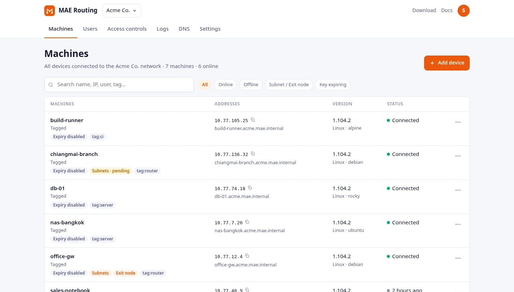514x292 pixels.
Task: Open the office-gw row actions menu
Action: [x=458, y=258]
